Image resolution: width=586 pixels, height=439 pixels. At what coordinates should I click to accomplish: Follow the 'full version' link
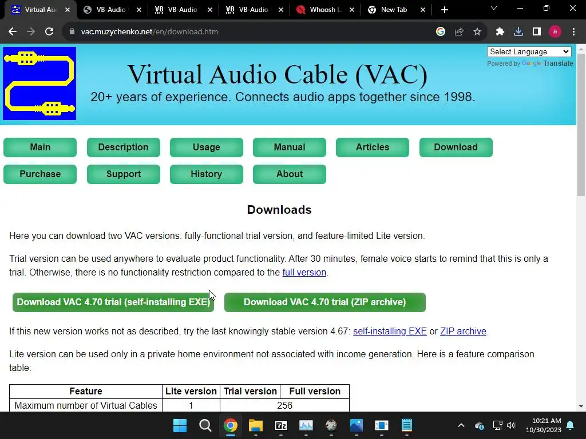click(x=304, y=273)
